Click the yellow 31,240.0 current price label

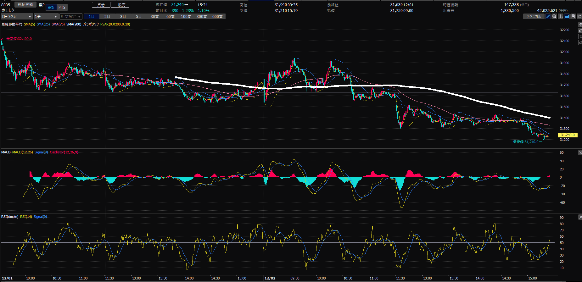click(x=568, y=135)
